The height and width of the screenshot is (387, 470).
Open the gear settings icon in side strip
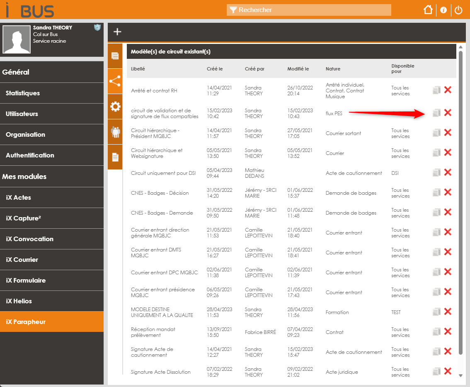tap(115, 107)
